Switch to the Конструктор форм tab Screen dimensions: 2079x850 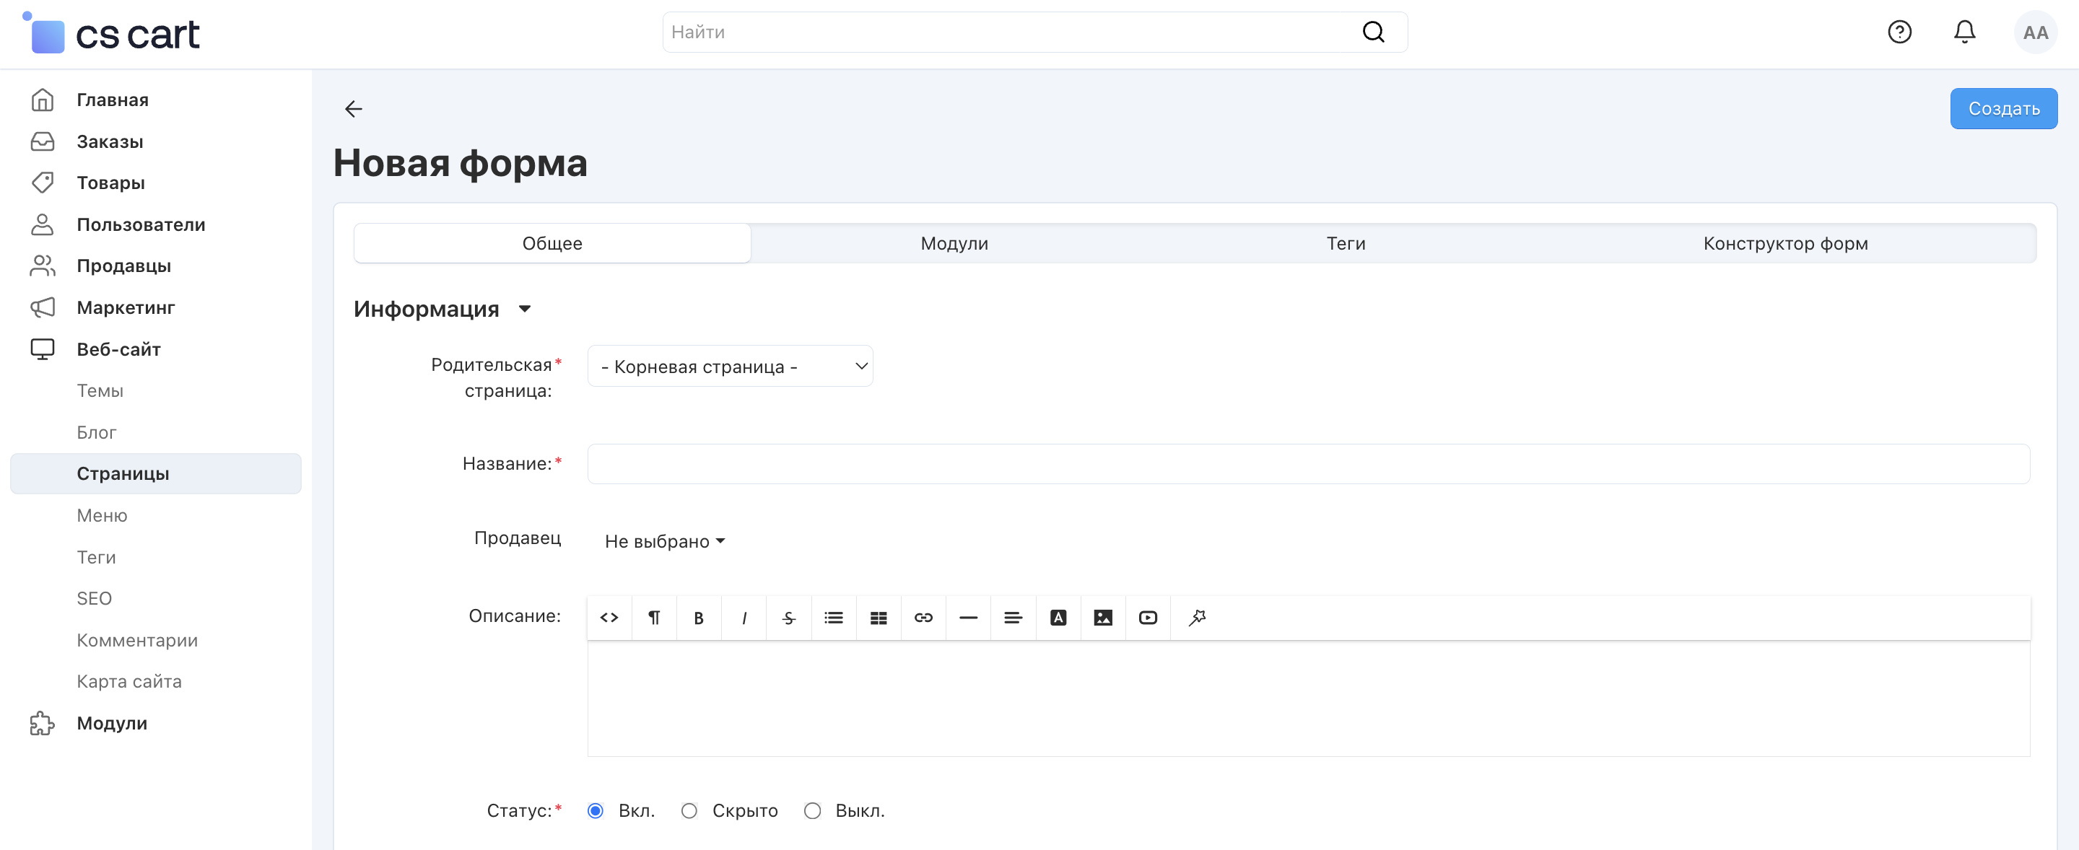tap(1784, 244)
